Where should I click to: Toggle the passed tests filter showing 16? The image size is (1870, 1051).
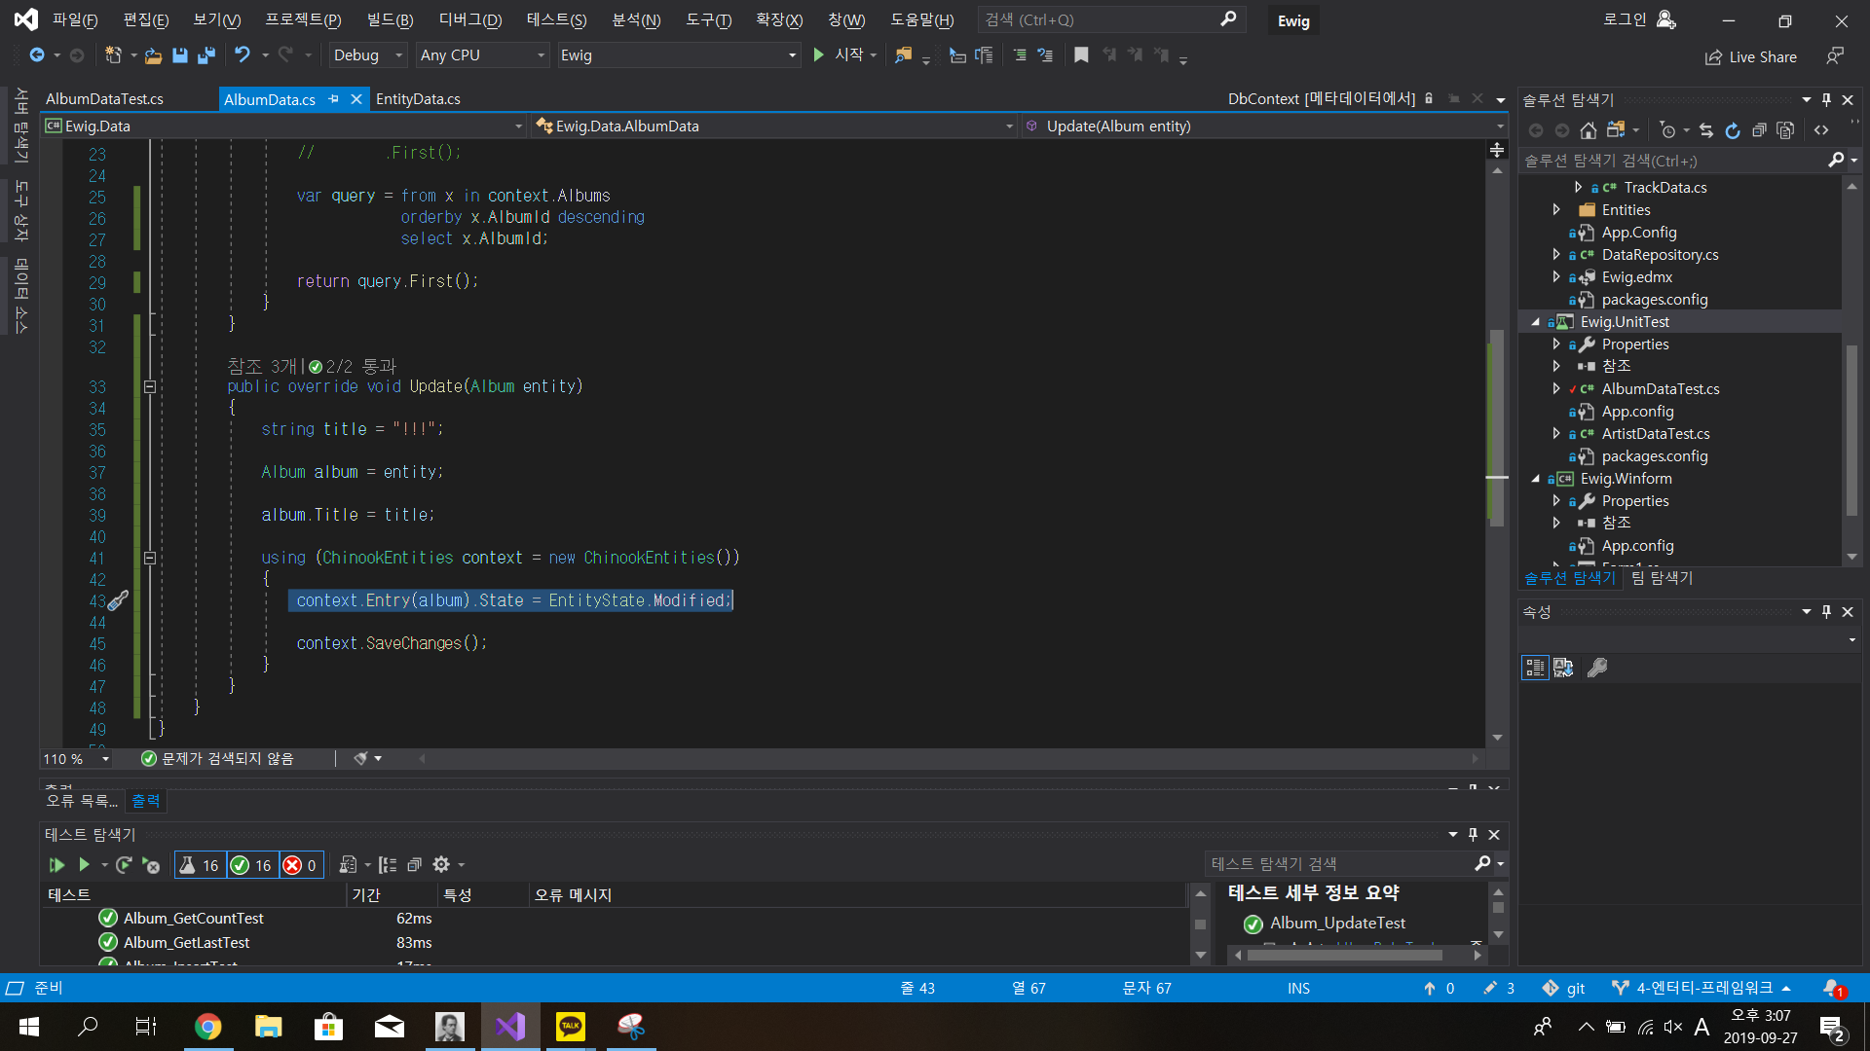pyautogui.click(x=252, y=865)
